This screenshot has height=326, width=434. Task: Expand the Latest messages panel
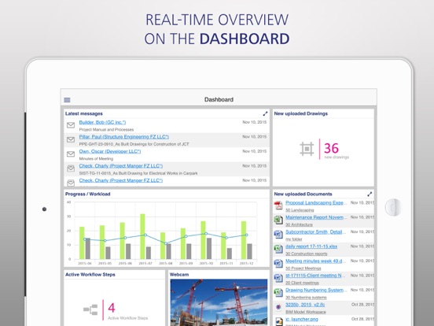[265, 113]
